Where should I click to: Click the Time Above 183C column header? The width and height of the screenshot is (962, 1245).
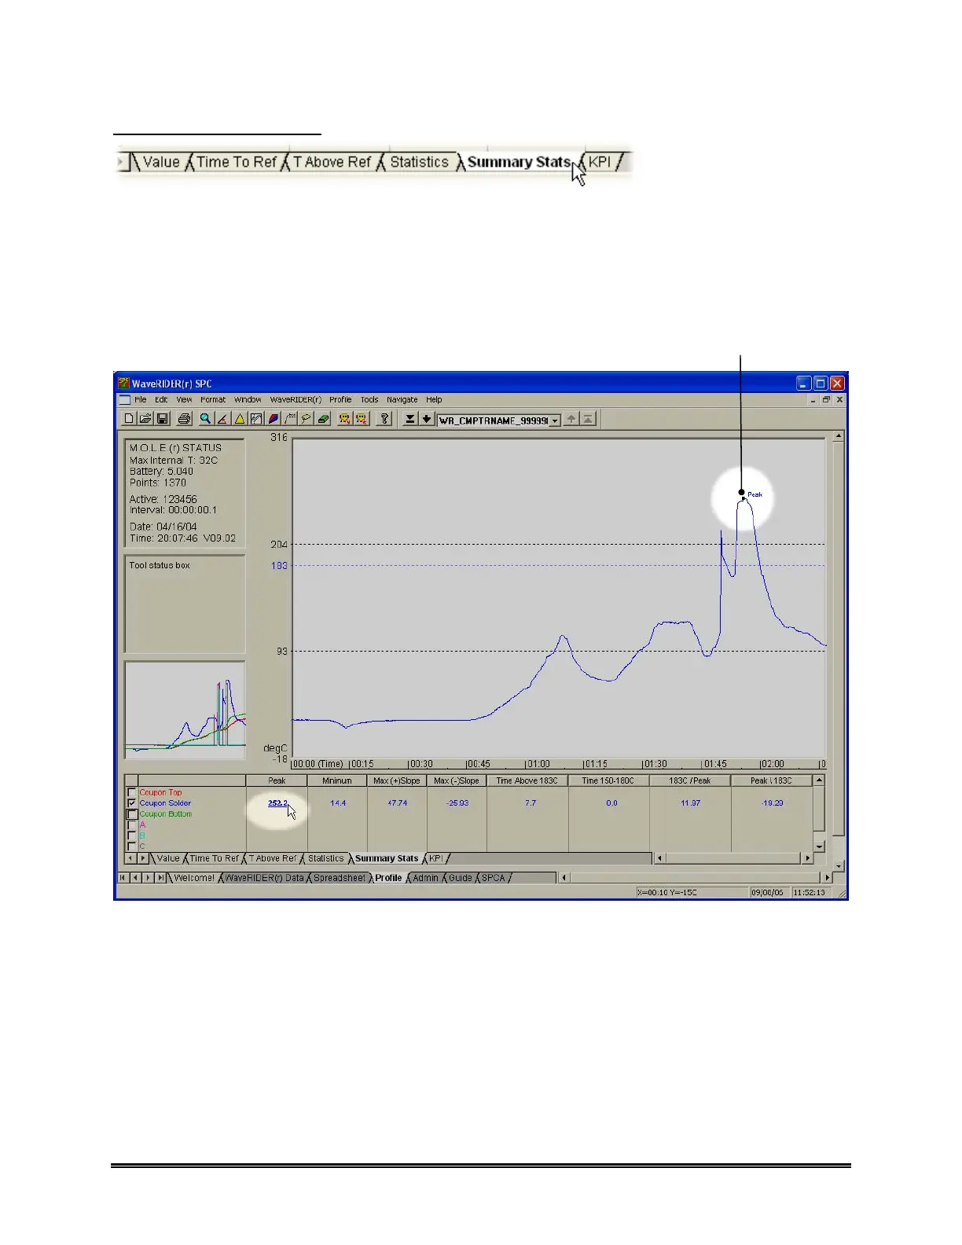(x=527, y=780)
